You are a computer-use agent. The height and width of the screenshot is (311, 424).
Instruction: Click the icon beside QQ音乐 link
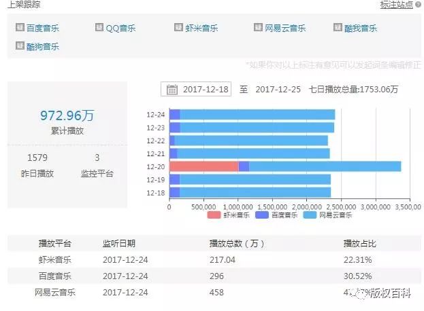(99, 27)
